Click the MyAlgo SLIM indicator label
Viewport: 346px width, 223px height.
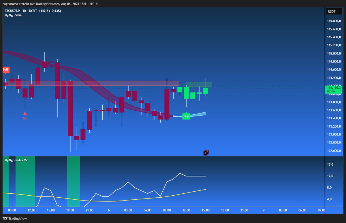[x=13, y=15]
